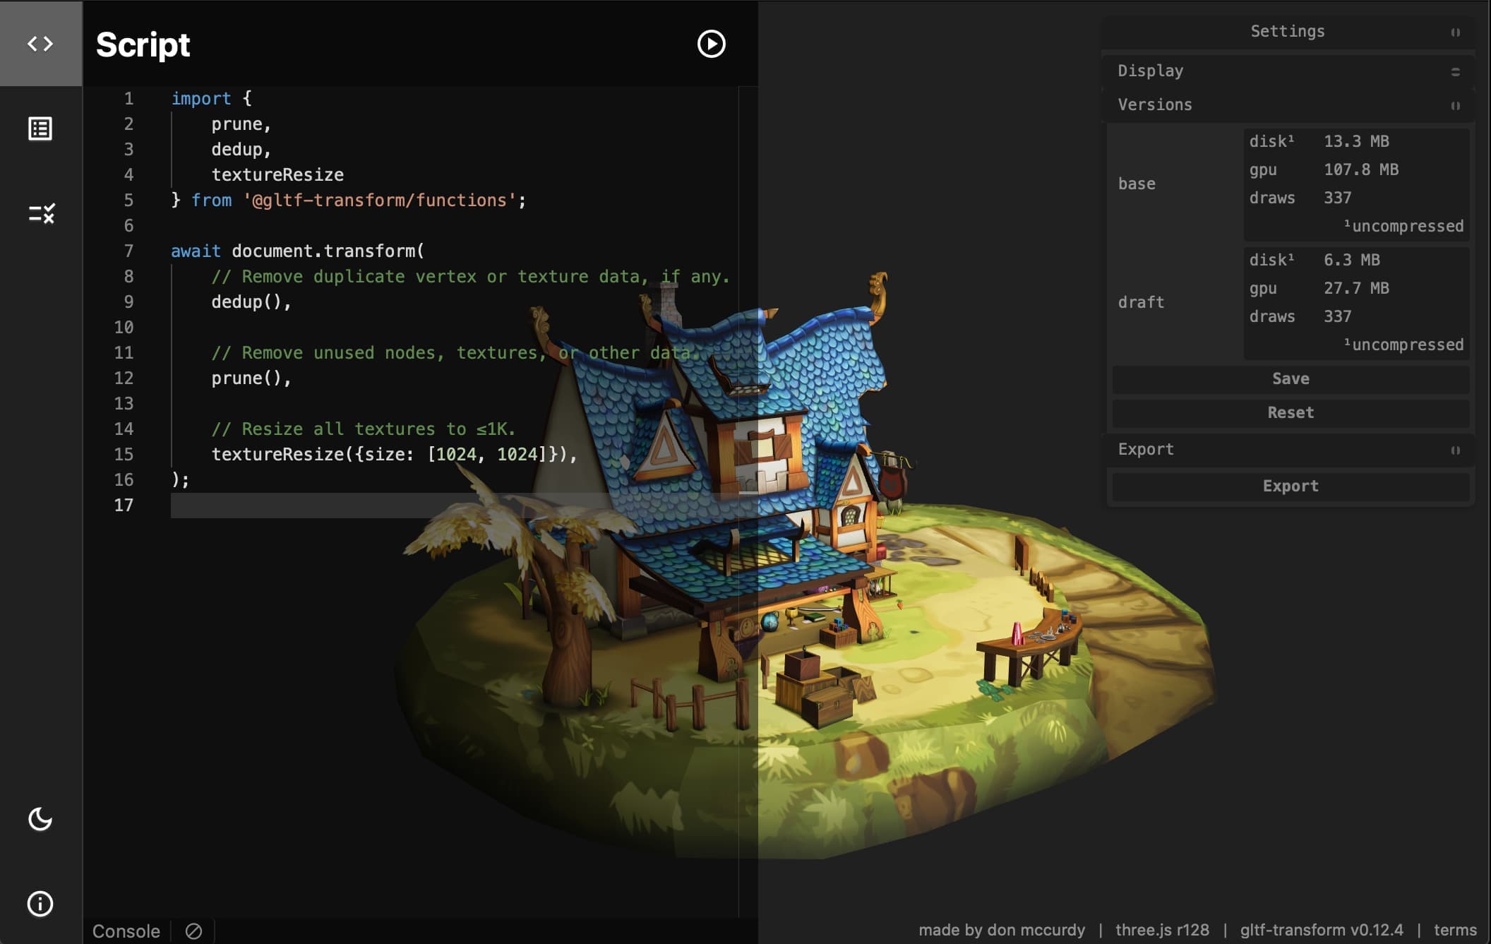Click the draft disk value '6.3 MB'
Screen dimensions: 1491x944
coord(1351,260)
